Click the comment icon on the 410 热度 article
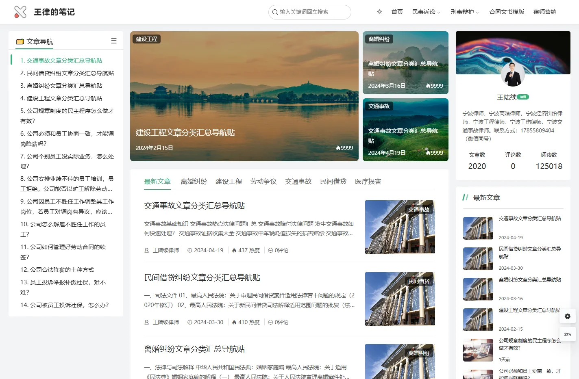 270,322
